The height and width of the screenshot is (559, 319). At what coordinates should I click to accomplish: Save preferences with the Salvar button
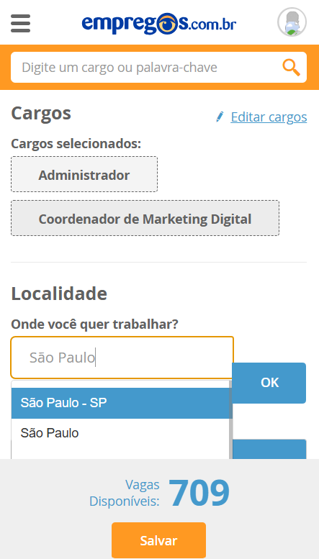point(159,540)
